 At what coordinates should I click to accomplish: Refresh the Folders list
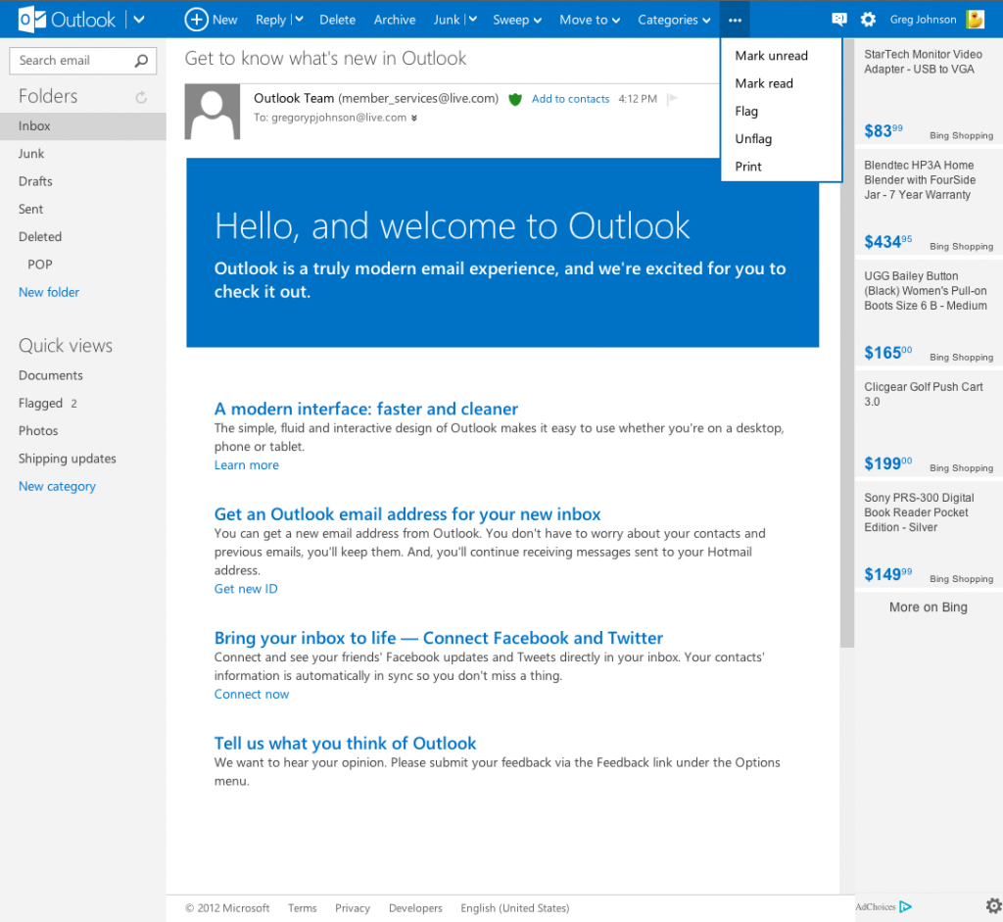pyautogui.click(x=140, y=96)
